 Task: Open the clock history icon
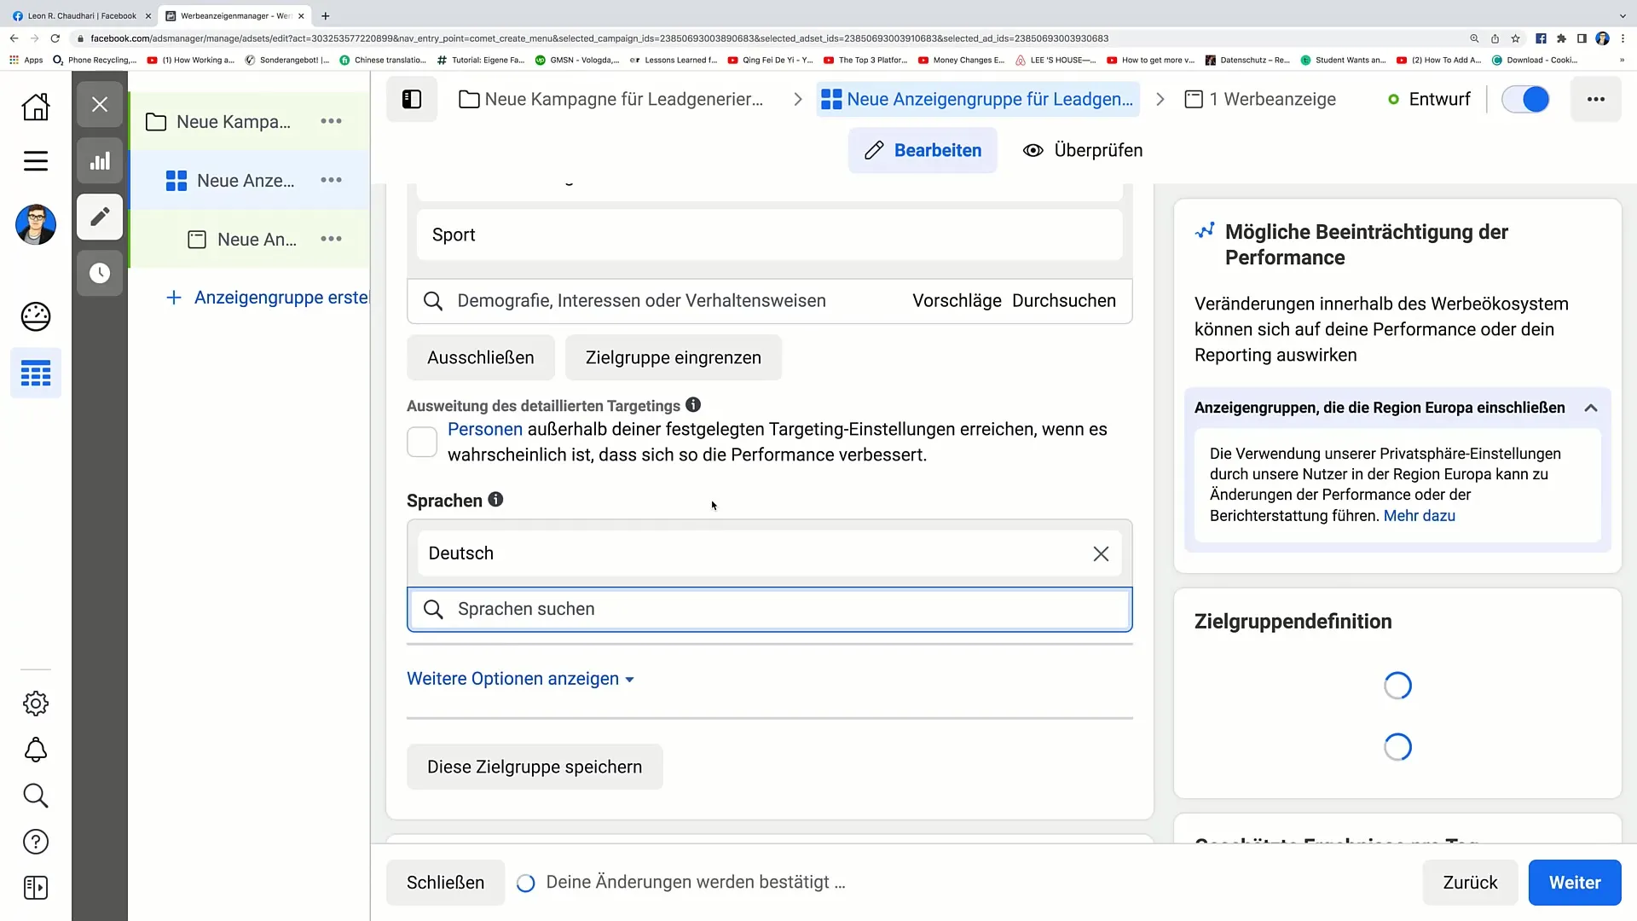click(100, 273)
